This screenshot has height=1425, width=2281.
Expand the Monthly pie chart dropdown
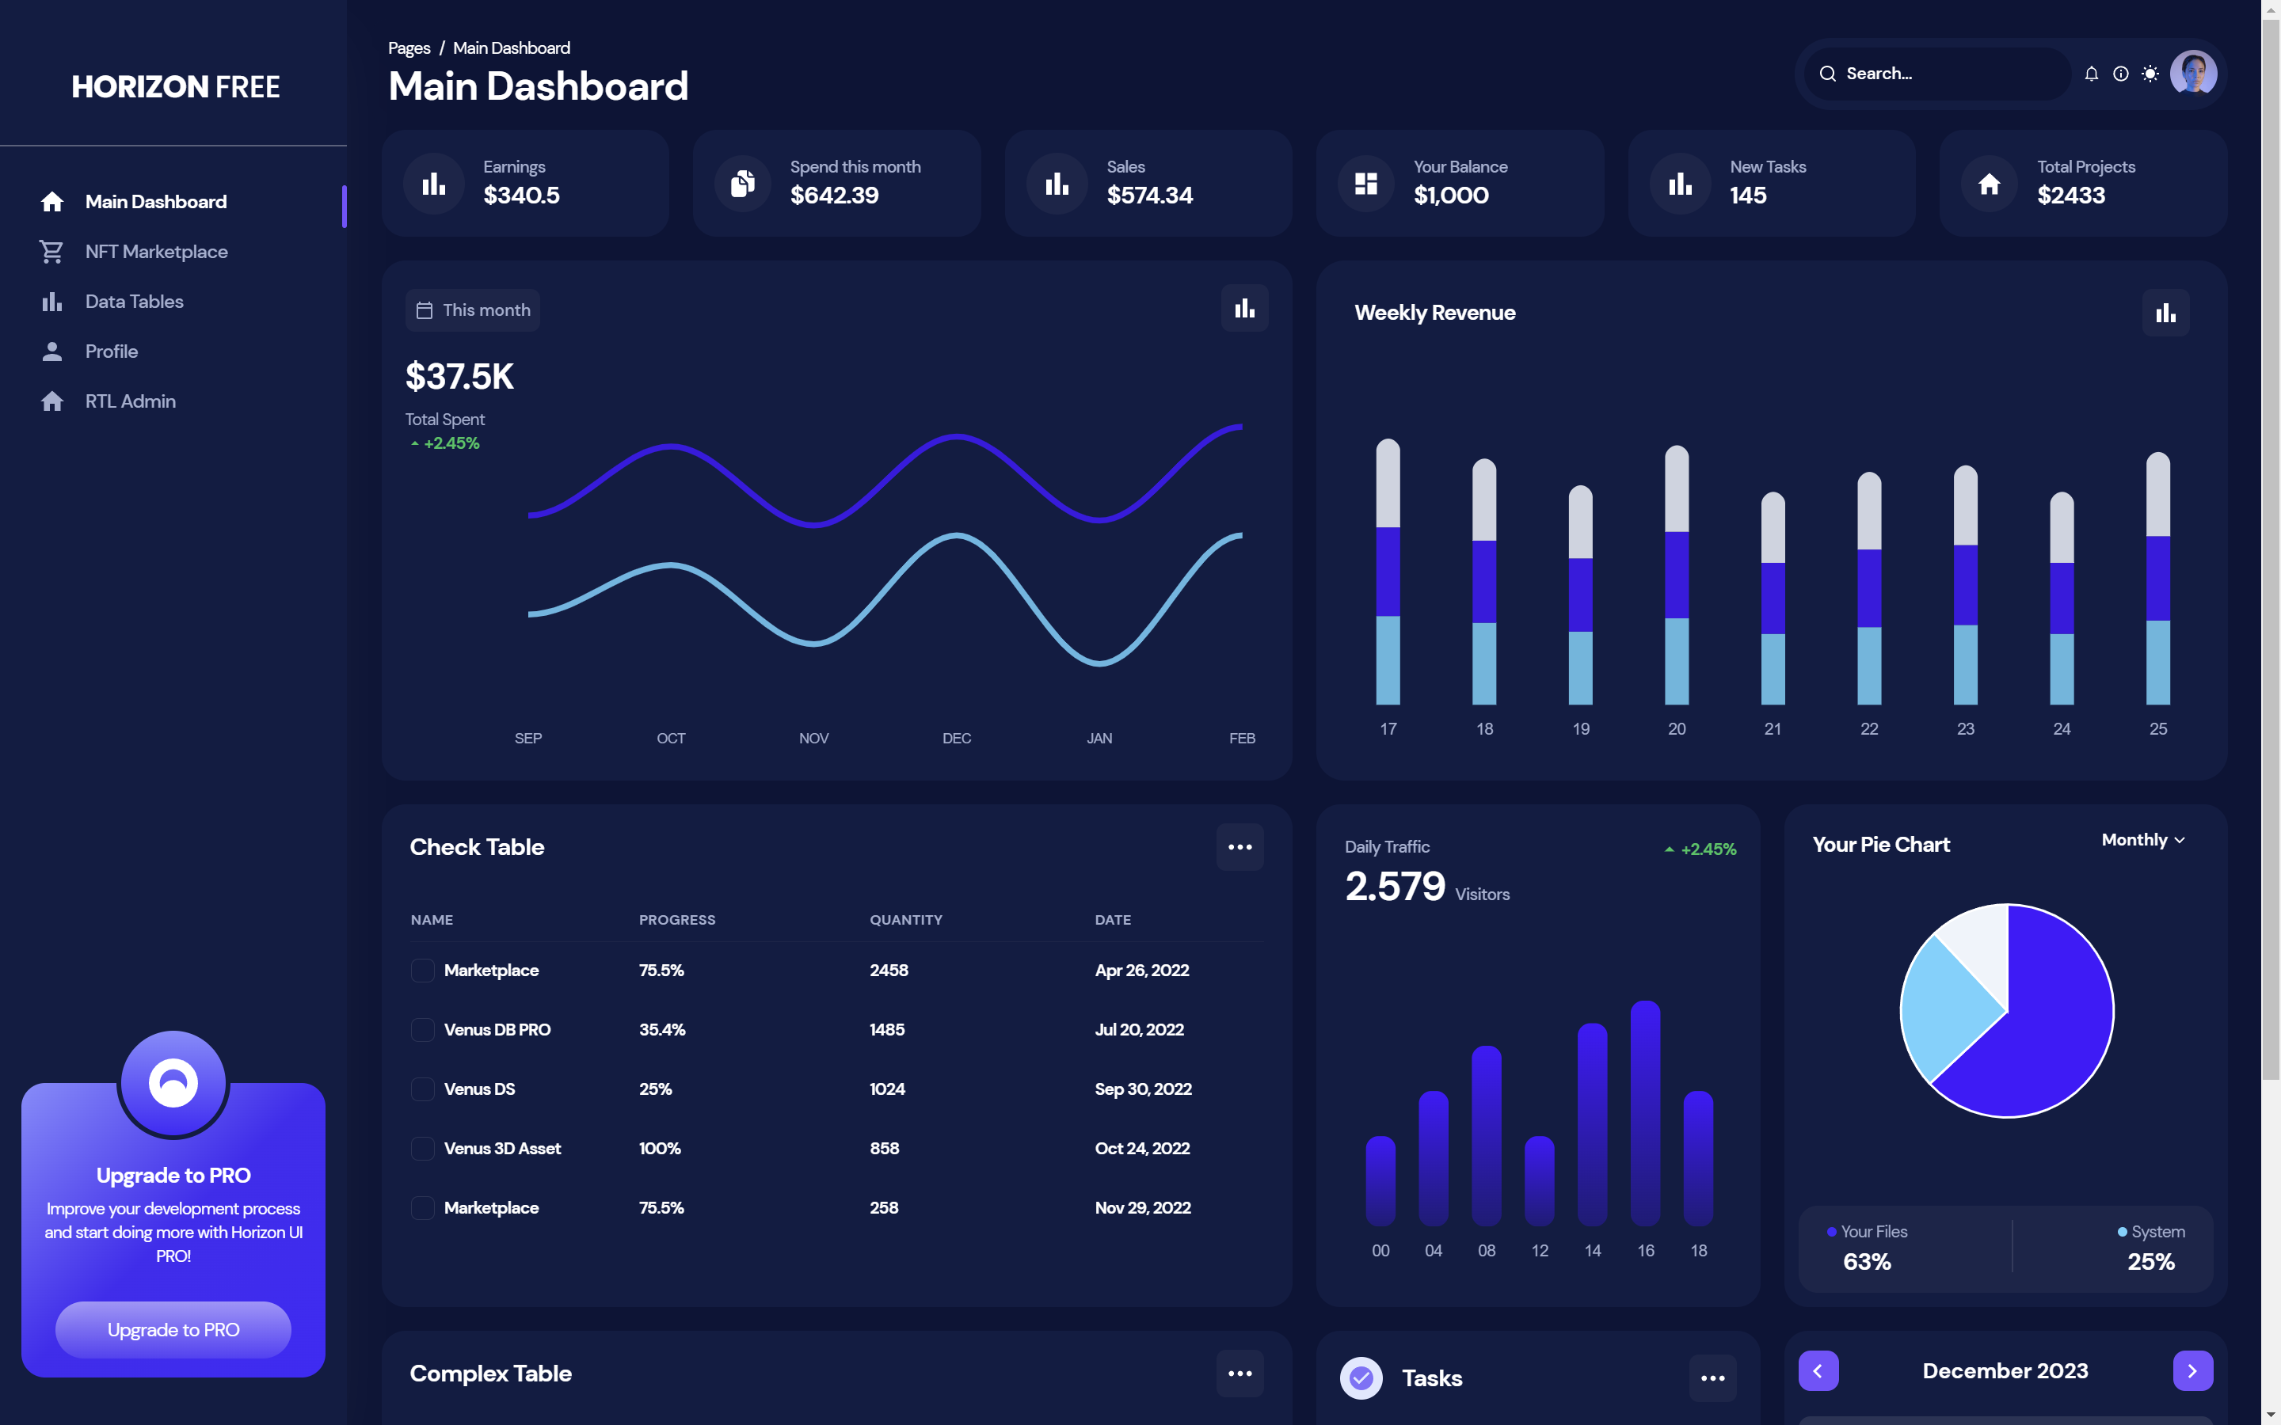coord(2142,840)
